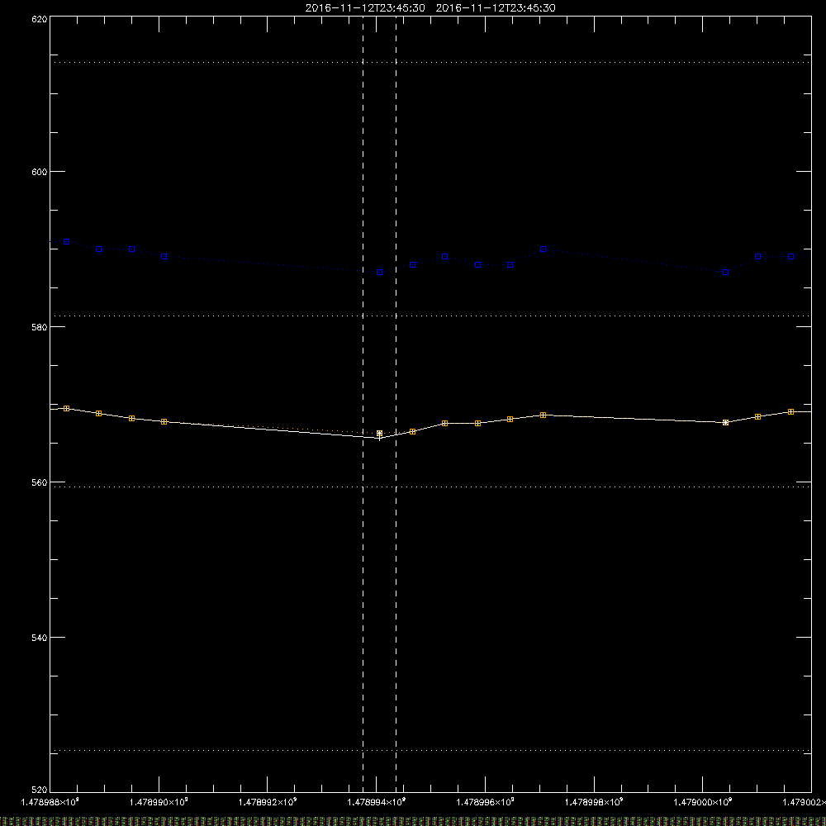This screenshot has height=826, width=826.
Task: Click the y-axis label 600
Action: coord(40,173)
